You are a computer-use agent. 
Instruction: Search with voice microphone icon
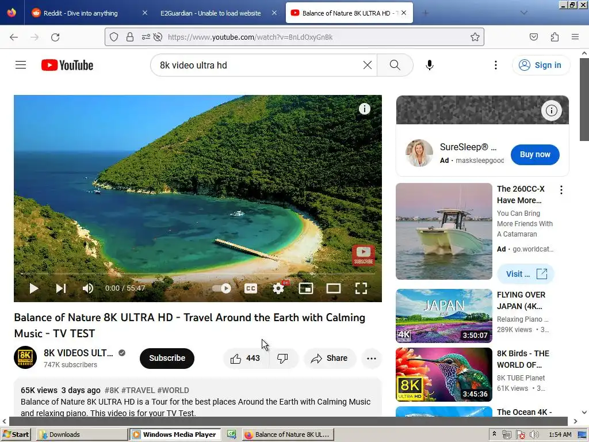(429, 65)
